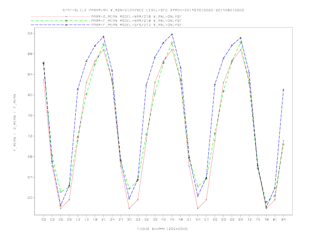
Task: Click x-axis tick label 81
Action: [275, 219]
